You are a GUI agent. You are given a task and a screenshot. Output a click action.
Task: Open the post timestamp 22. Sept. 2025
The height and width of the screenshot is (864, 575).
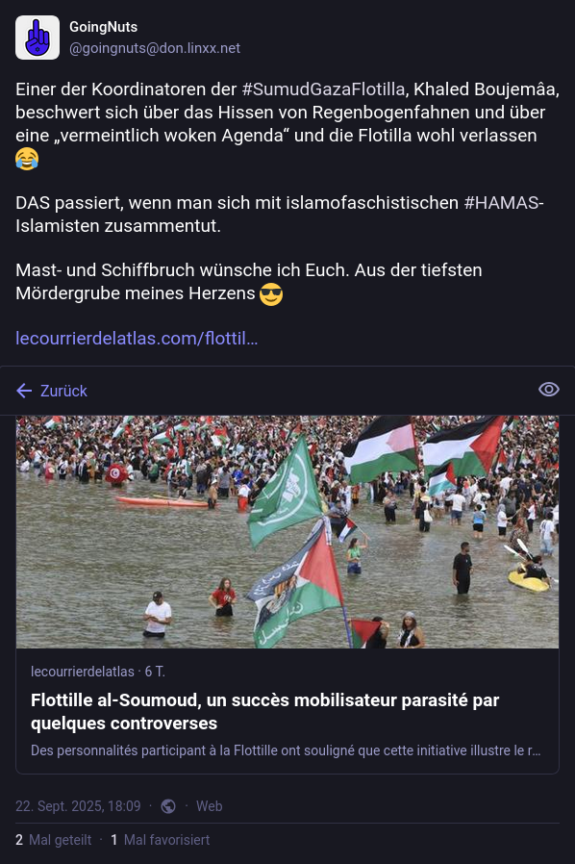click(x=78, y=806)
